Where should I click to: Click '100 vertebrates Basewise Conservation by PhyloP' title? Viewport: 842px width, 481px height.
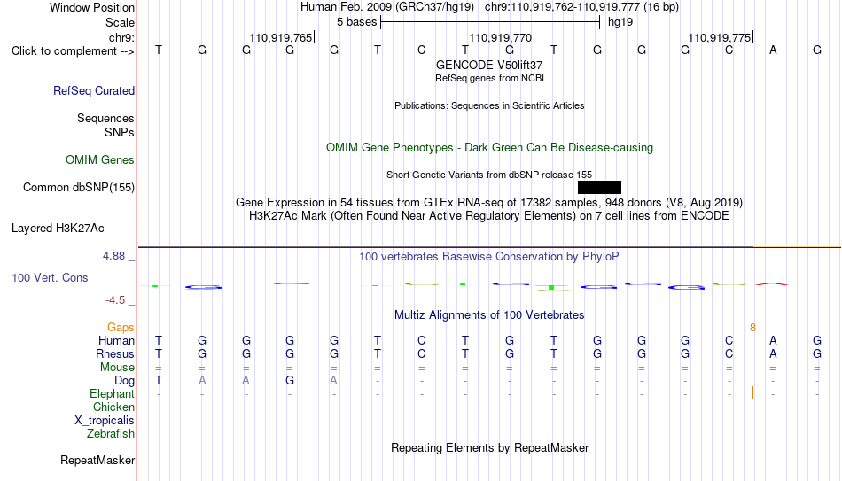(x=489, y=257)
